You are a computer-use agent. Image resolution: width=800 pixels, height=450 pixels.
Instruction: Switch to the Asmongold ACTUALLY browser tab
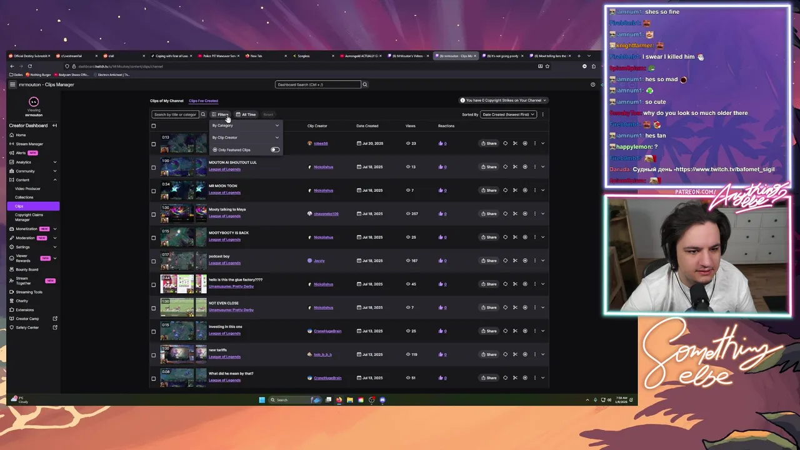(x=361, y=56)
